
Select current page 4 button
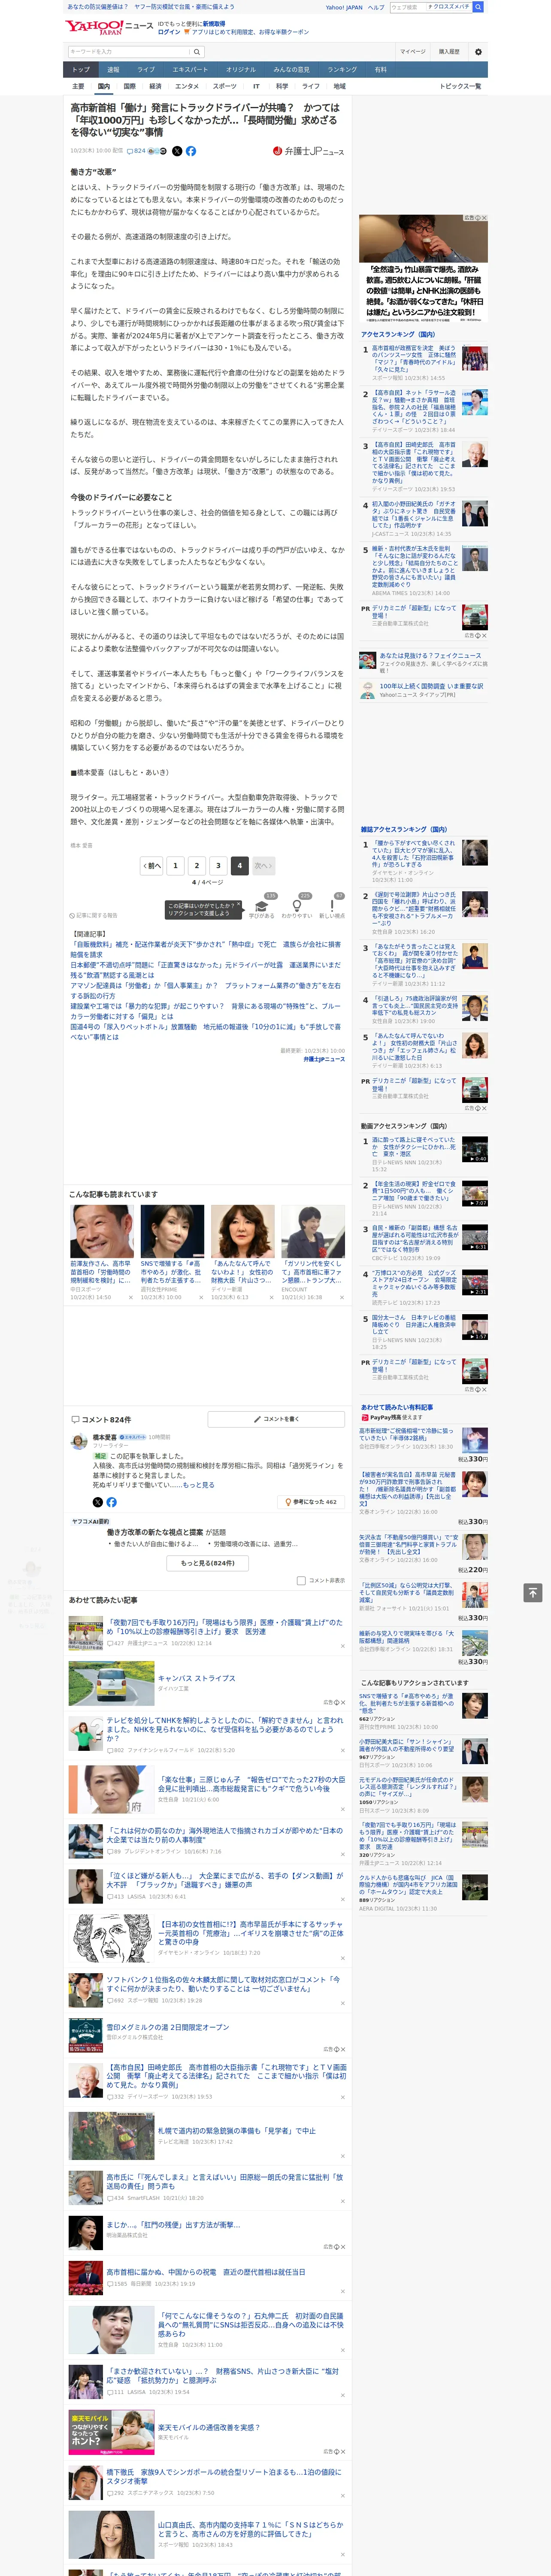click(239, 865)
